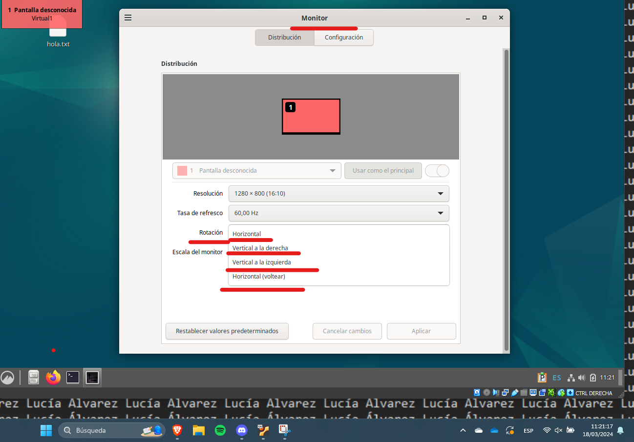Select Horizontal (voltear) rotation option
Image resolution: width=634 pixels, height=442 pixels.
coord(259,276)
